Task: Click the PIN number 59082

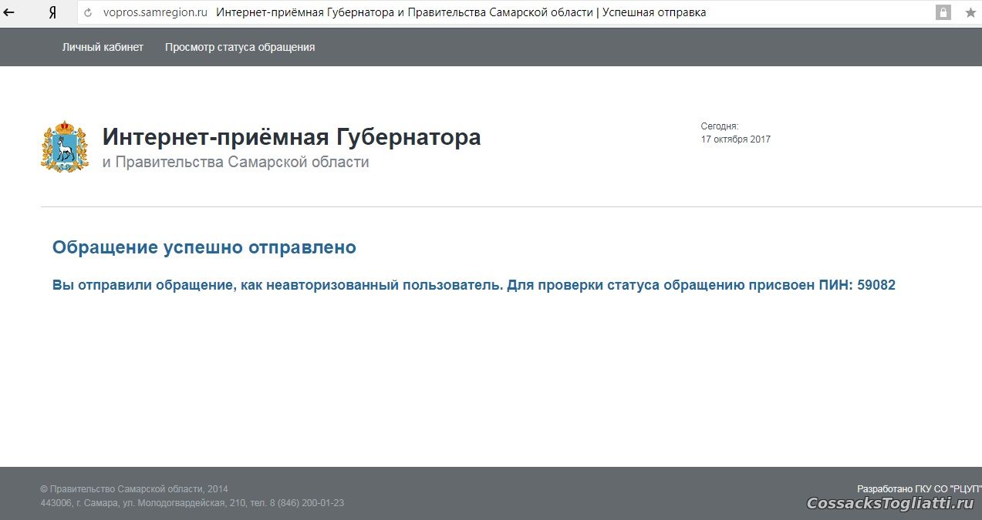Action: 876,285
